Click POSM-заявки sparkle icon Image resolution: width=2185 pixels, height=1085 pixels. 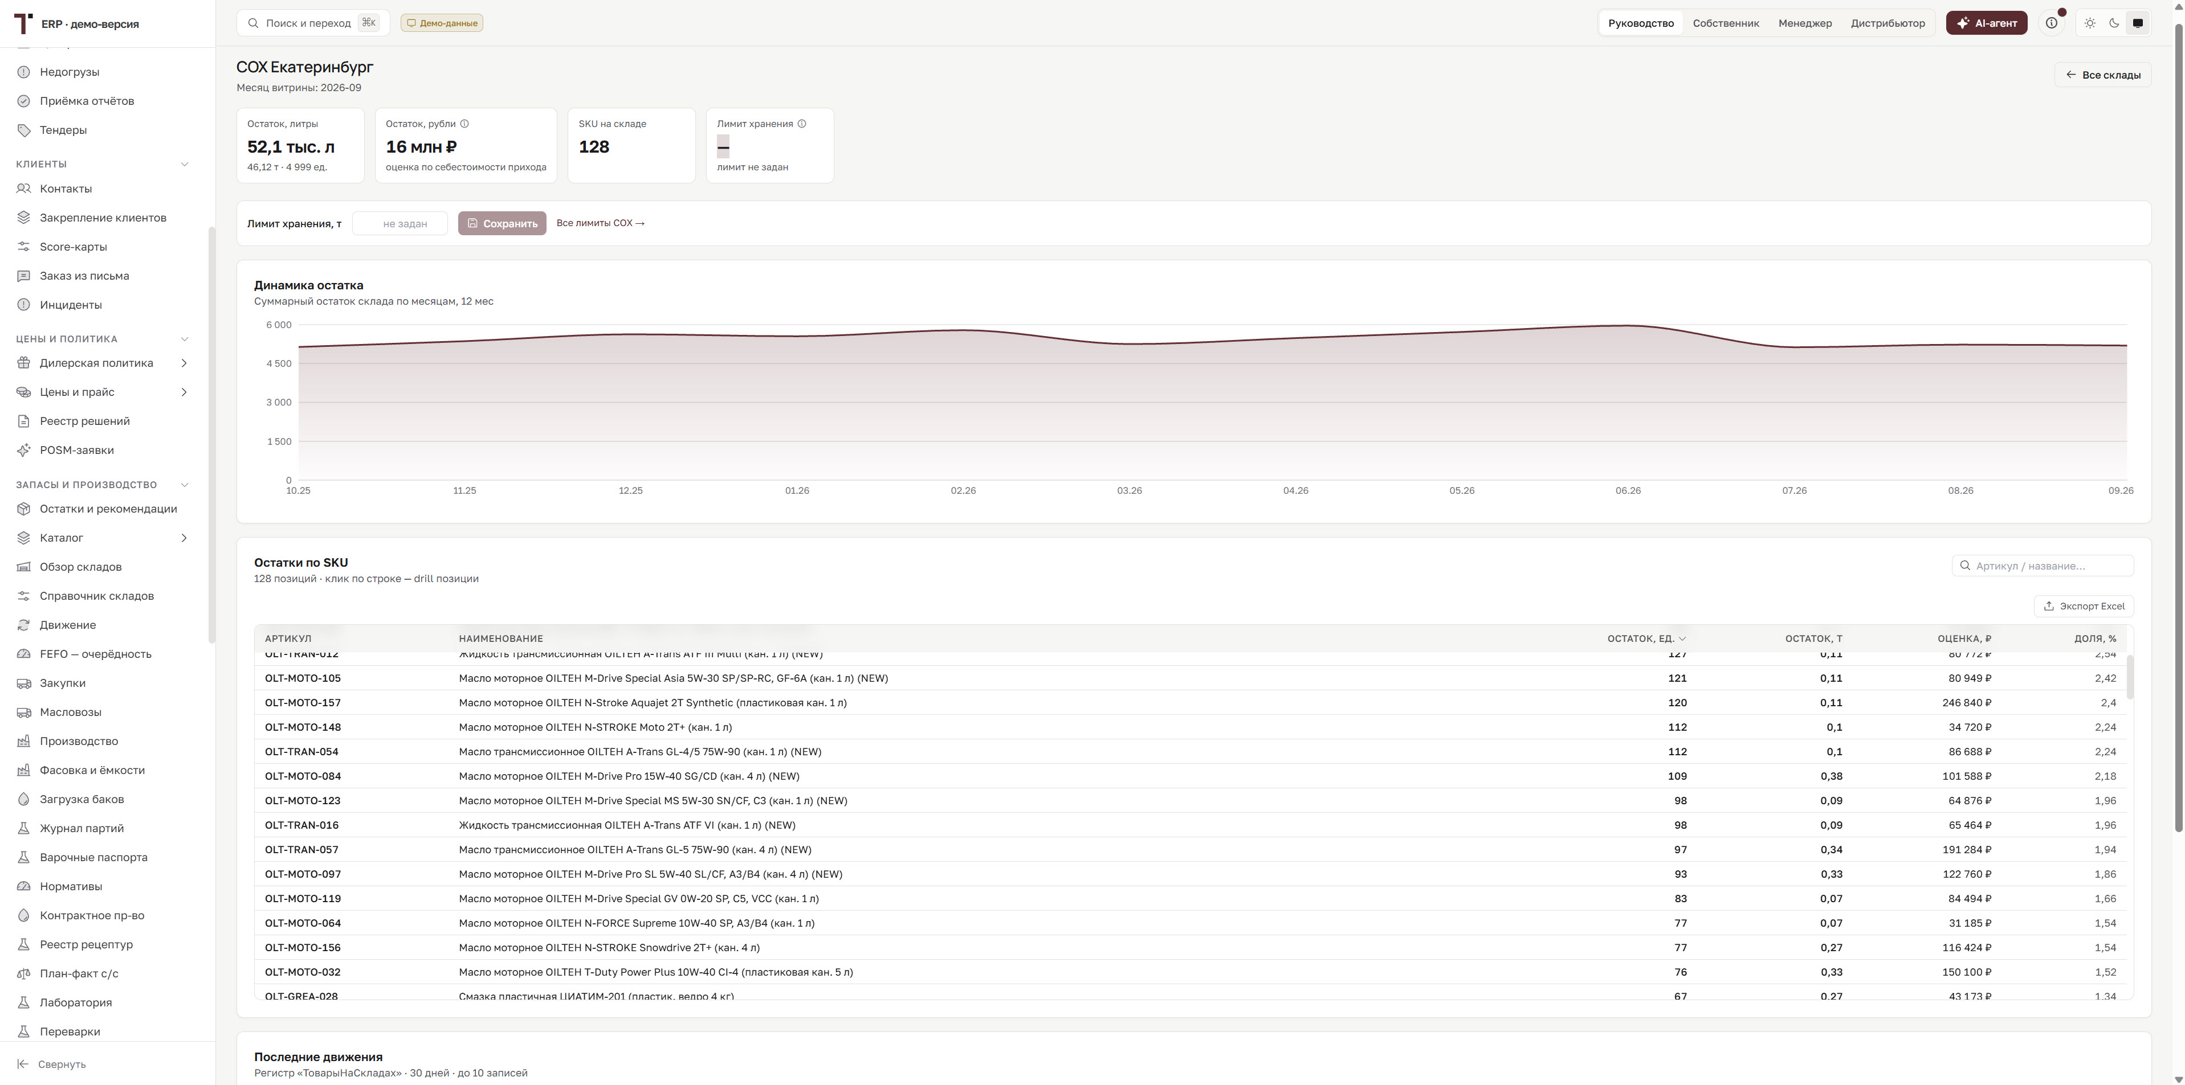coord(24,450)
